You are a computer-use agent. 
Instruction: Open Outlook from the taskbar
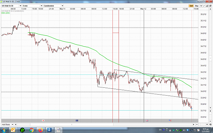click(x=13, y=130)
